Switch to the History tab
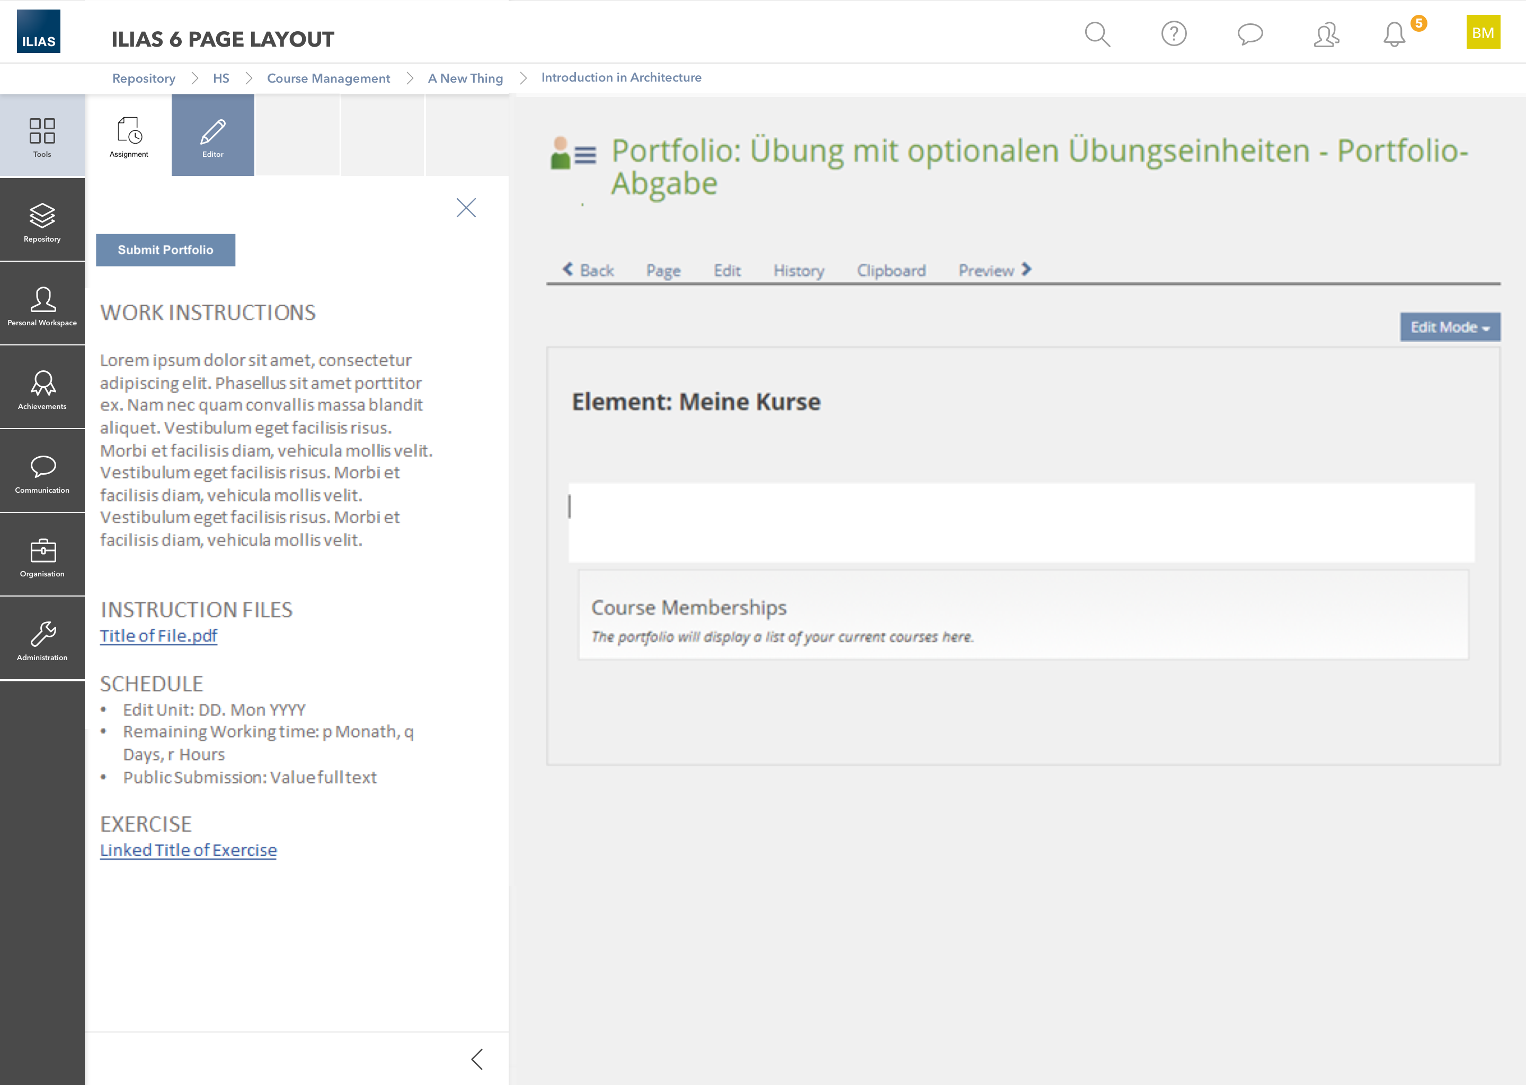 pos(799,271)
